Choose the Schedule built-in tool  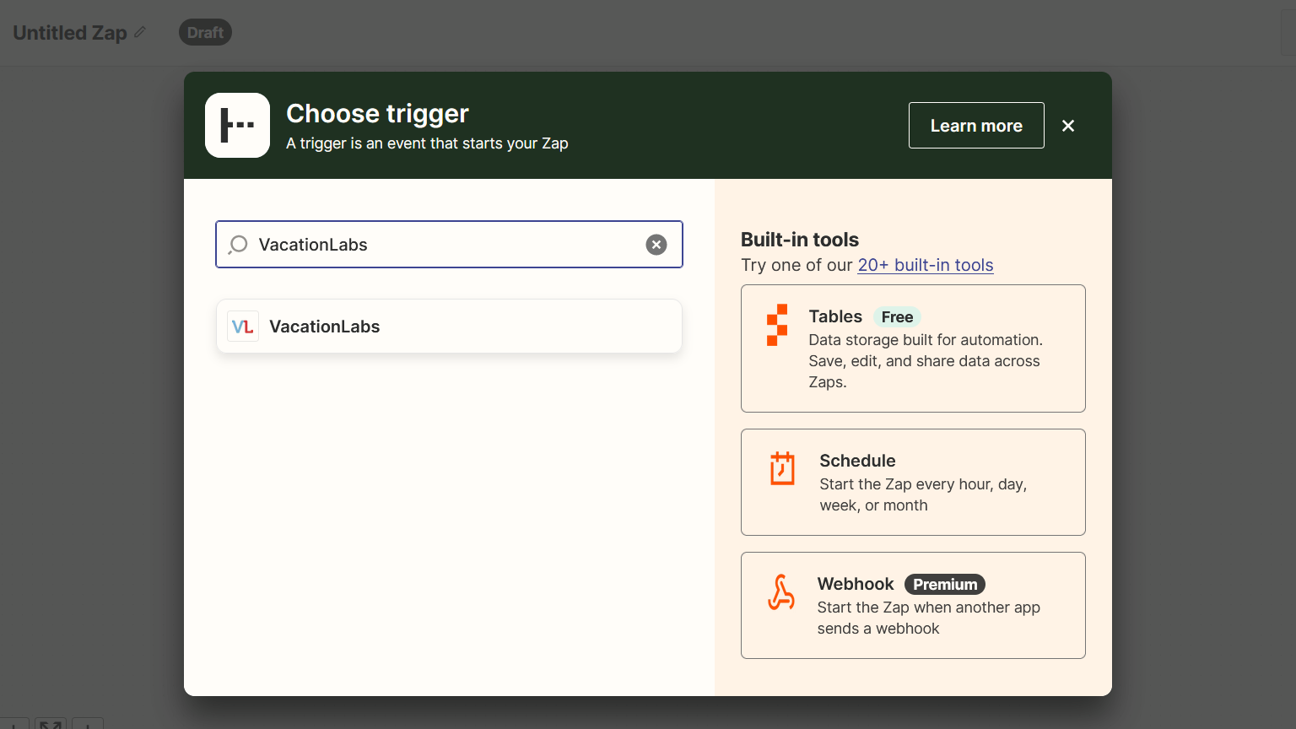point(913,482)
